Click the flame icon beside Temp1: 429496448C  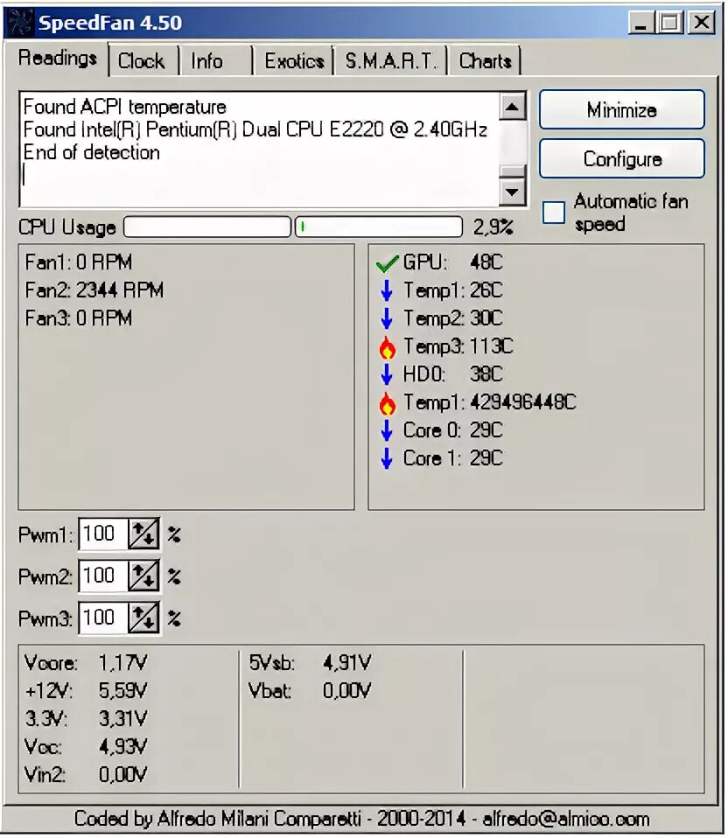click(387, 403)
